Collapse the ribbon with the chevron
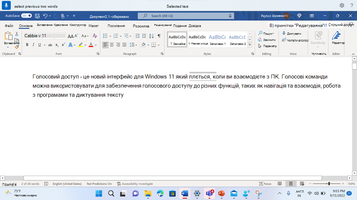 (353, 54)
